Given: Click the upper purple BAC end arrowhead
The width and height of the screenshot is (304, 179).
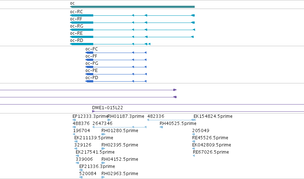Looking at the screenshot, I should [x=175, y=90].
